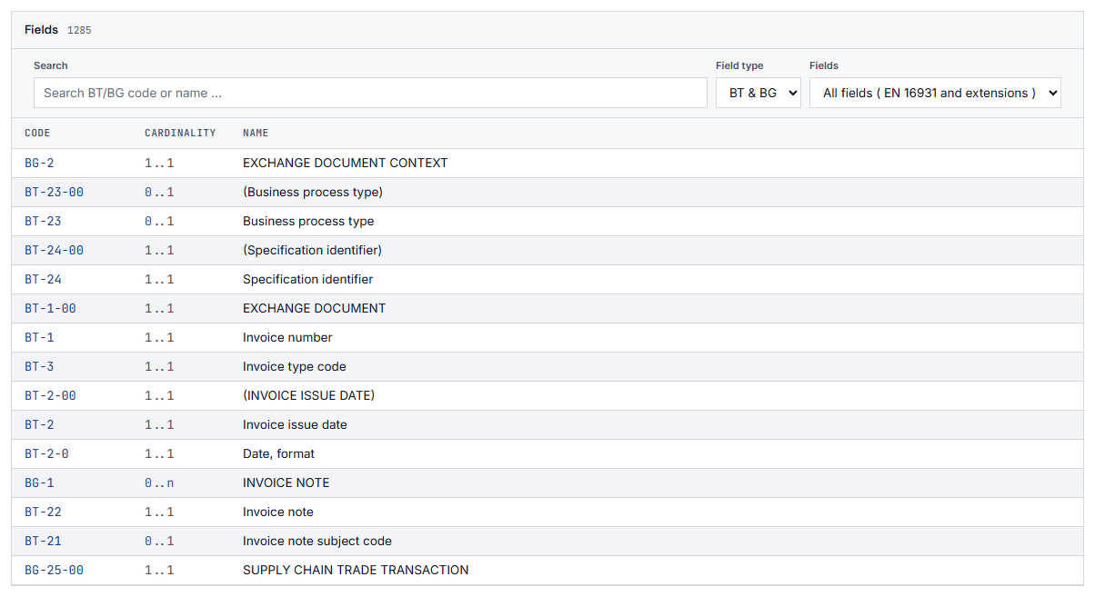This screenshot has height=597, width=1095.
Task: Select the (INVOICE ISSUE DATE) name
Action: point(308,395)
